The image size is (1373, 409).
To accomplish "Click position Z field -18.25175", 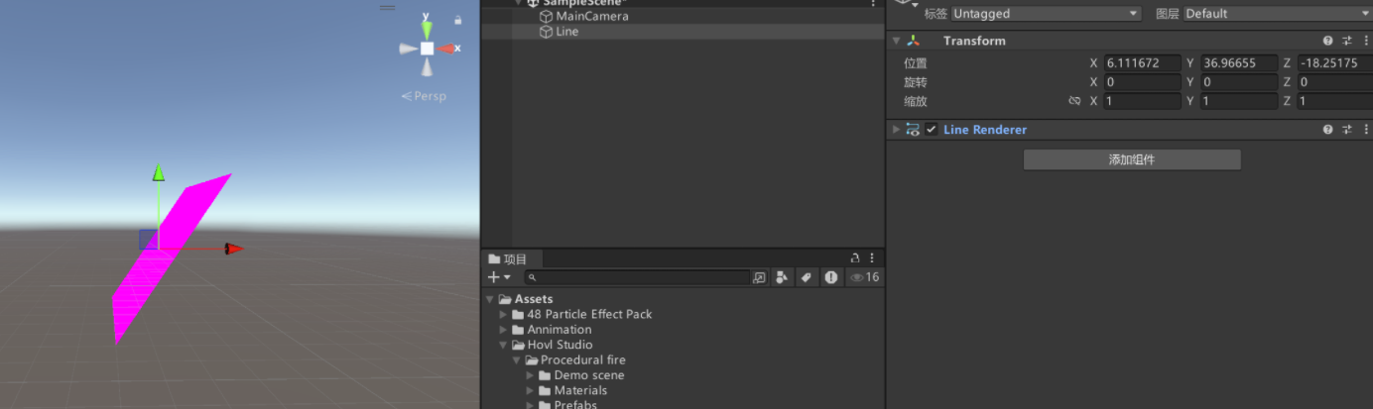I will pyautogui.click(x=1334, y=63).
